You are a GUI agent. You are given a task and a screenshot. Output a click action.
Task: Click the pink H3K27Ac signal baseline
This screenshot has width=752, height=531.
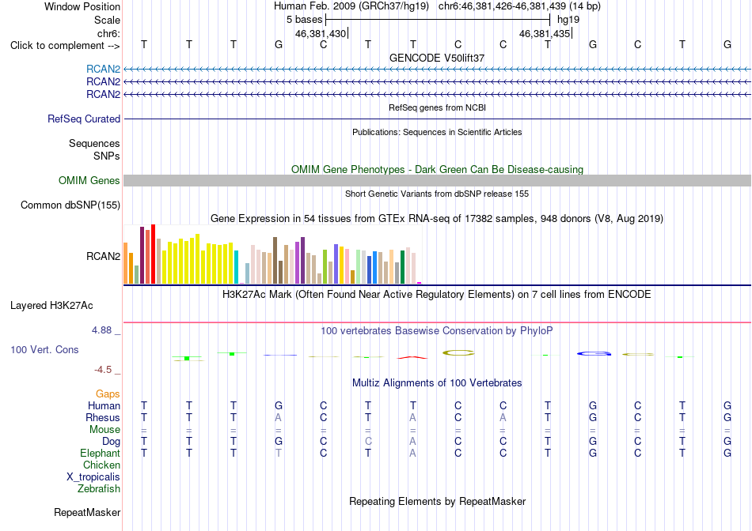click(438, 322)
